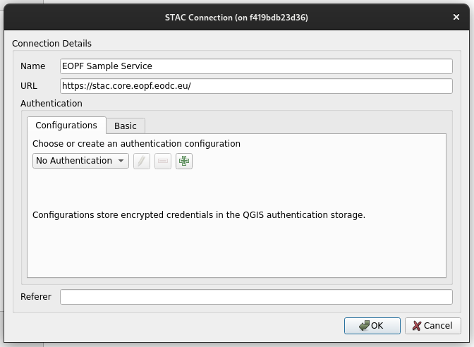This screenshot has height=347, width=474.
Task: Click the encrypted credentials description text
Action: coord(199,214)
